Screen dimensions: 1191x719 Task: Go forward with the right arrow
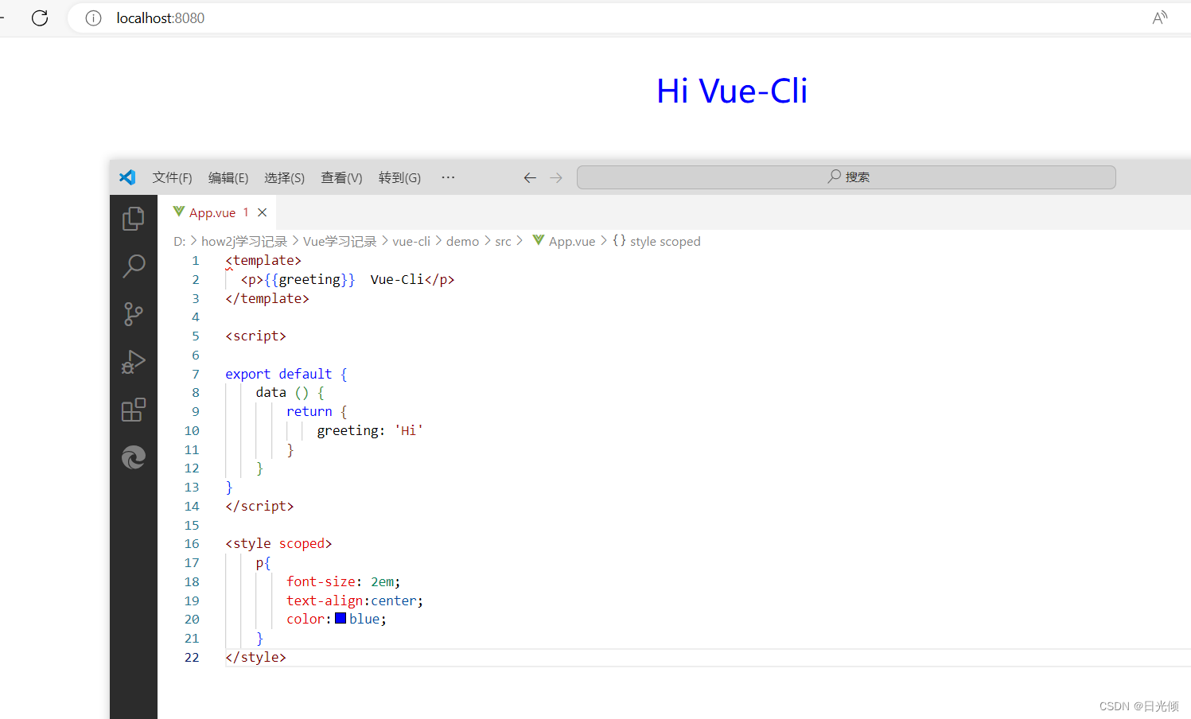coord(556,178)
